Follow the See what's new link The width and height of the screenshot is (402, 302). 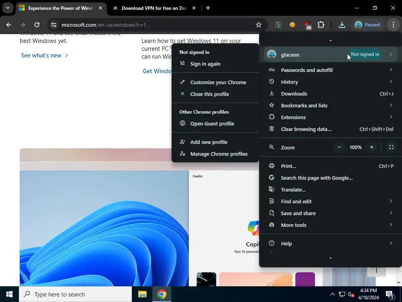44,55
